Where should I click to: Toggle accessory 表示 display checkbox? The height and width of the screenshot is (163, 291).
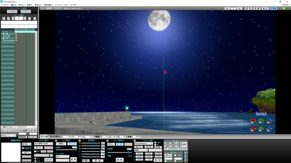pyautogui.click(x=156, y=142)
